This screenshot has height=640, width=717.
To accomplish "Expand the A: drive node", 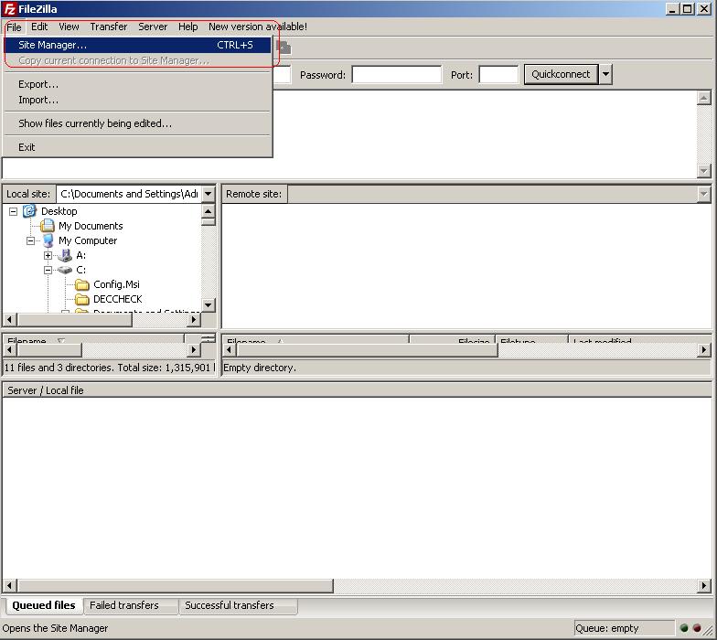I will [48, 255].
